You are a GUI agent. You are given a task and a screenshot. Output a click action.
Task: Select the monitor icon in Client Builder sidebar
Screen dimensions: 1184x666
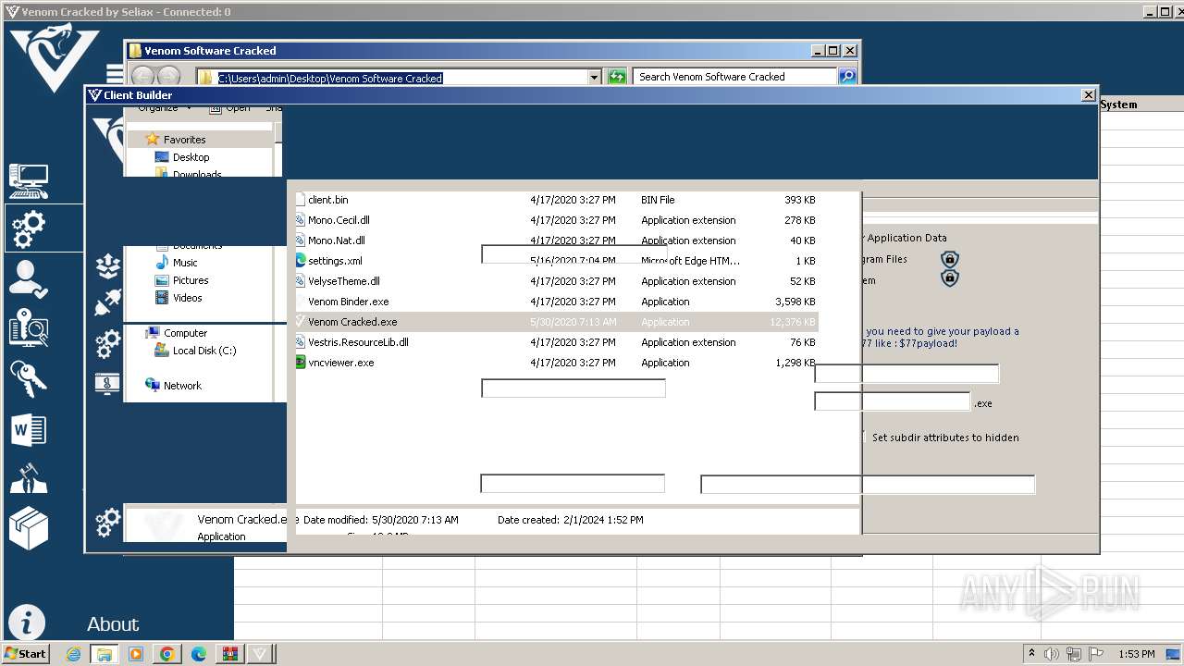click(108, 382)
